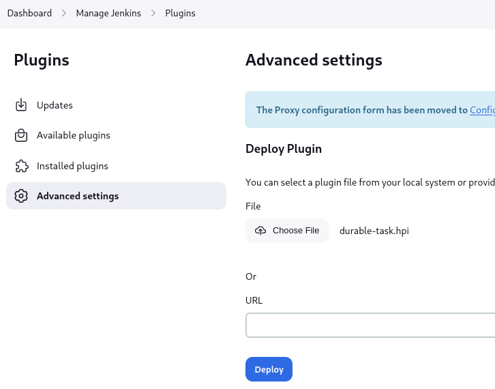Open Manage Jenkins breadcrumb
This screenshot has height=389, width=495.
[x=108, y=13]
